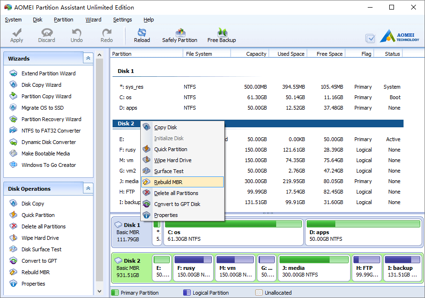
Task: Click the checkmark icon beside AOMEI logo
Action: [x=370, y=38]
